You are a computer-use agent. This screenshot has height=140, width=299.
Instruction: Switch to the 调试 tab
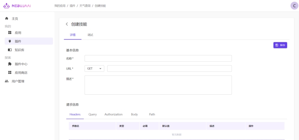pyautogui.click(x=90, y=35)
